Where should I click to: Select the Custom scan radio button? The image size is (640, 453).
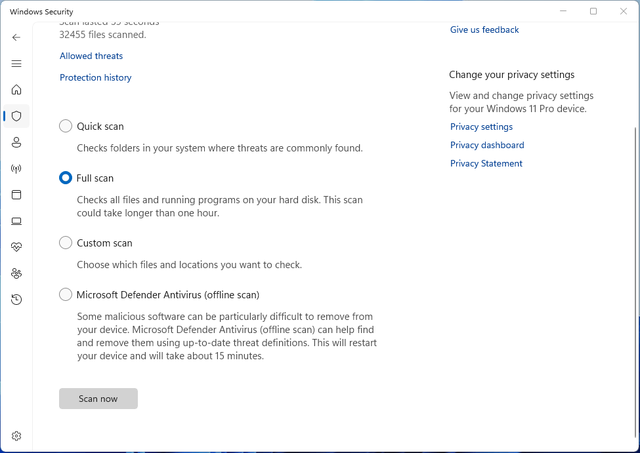(65, 243)
